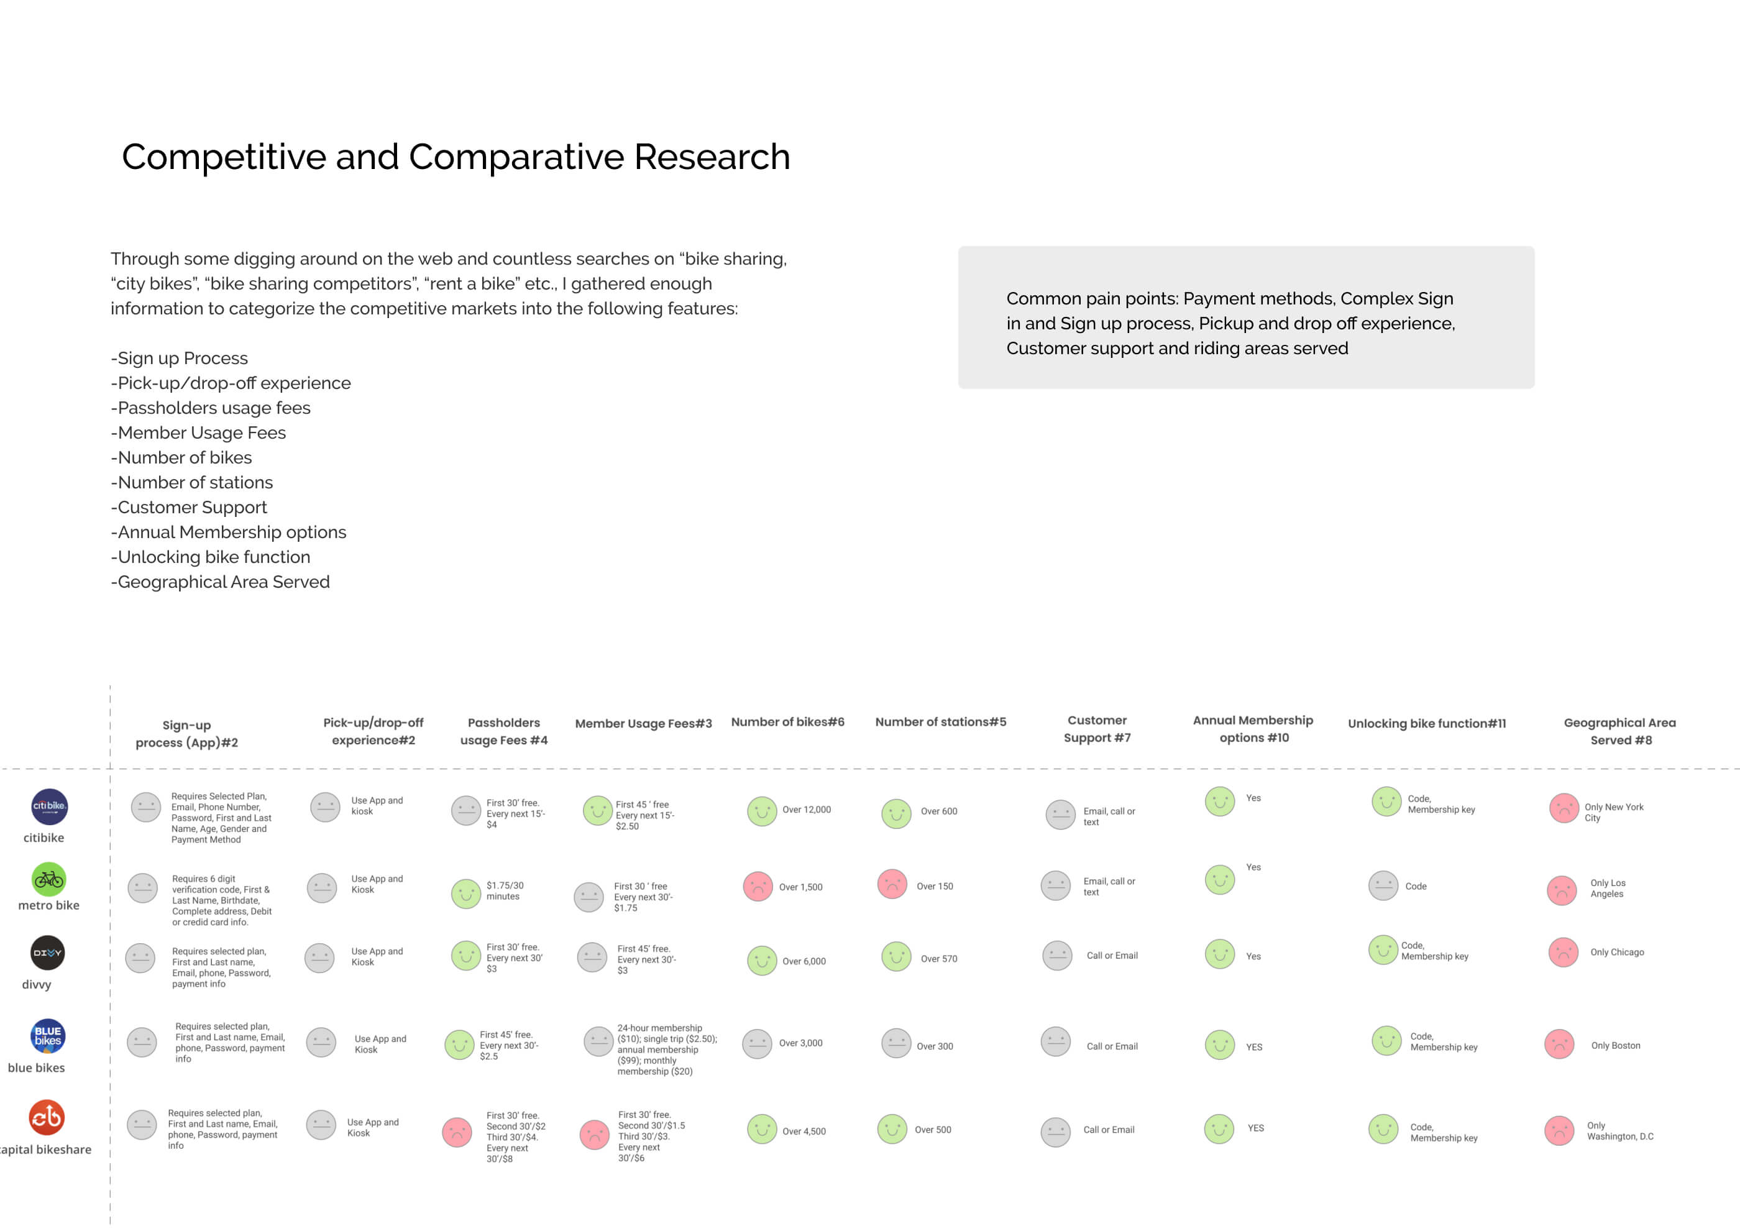Viewport: 1740px width, 1229px height.
Task: Click the Passholders usage Fees column header
Action: coord(504,731)
